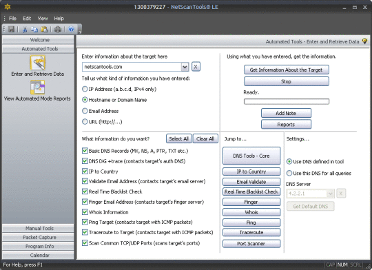Toggle Validate Email Address checkbox
Viewport: 372px width, 270px height.
pos(85,181)
